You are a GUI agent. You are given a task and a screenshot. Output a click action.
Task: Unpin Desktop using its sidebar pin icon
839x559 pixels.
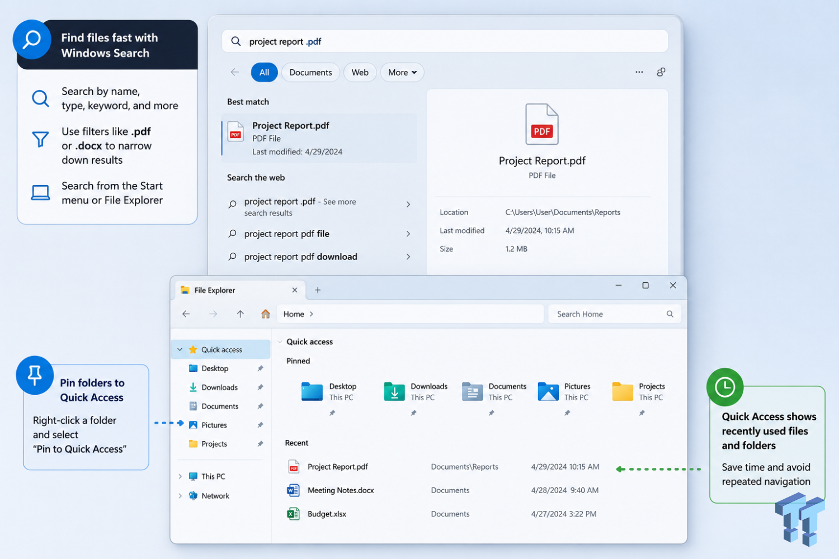pyautogui.click(x=260, y=368)
